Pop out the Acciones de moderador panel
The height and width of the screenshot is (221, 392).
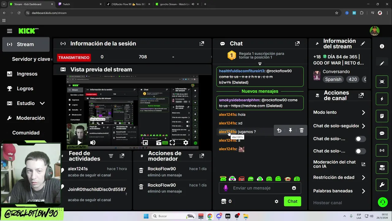tap(202, 156)
